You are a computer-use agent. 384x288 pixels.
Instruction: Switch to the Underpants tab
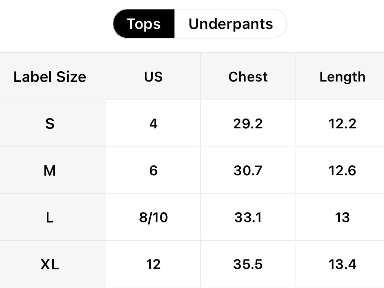(230, 24)
